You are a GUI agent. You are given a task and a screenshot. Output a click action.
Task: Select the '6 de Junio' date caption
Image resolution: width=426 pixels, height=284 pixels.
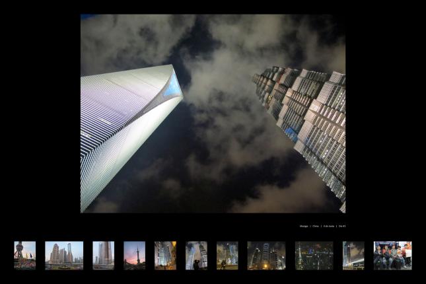[328, 226]
